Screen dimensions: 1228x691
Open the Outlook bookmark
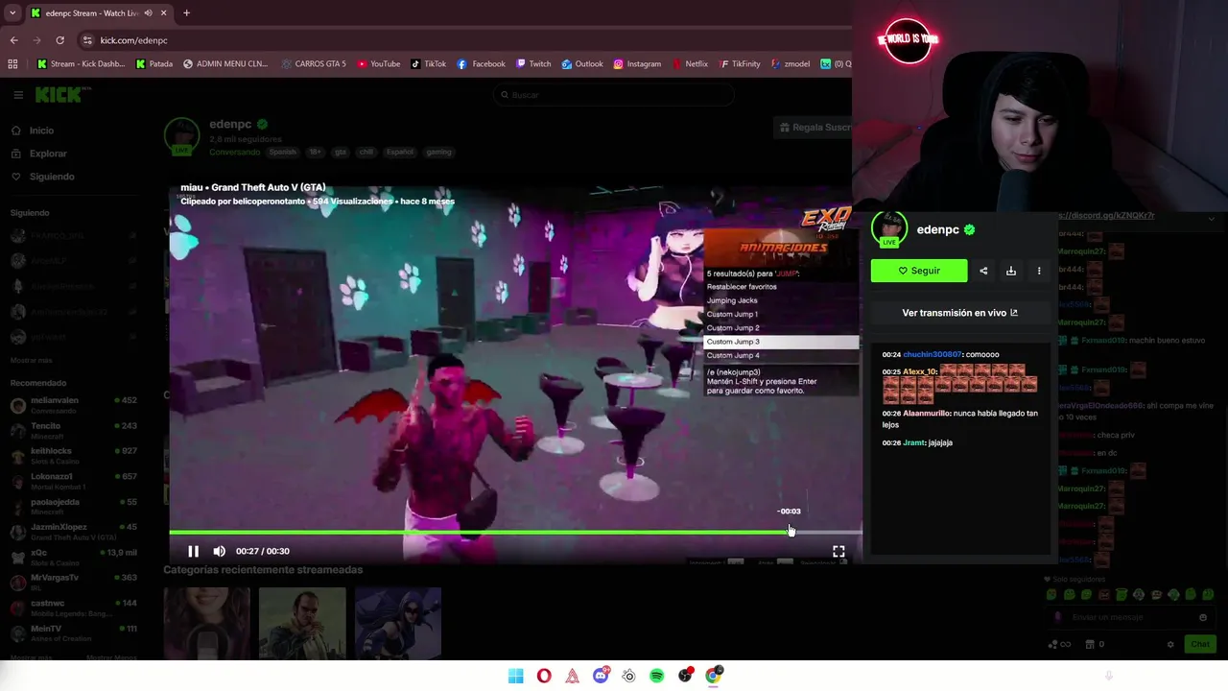[582, 64]
